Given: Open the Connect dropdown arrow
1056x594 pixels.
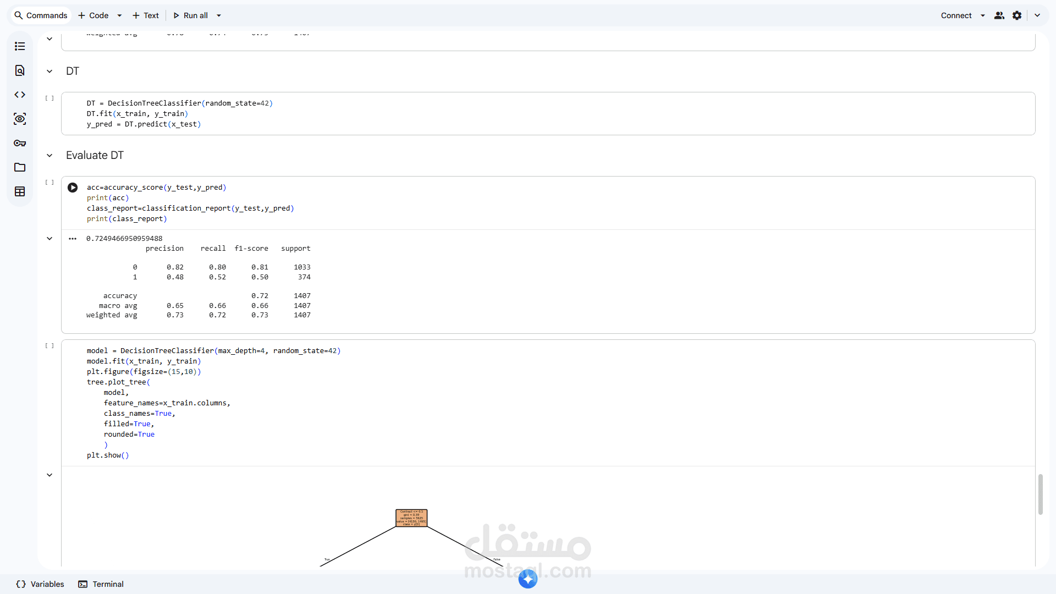Looking at the screenshot, I should click(983, 15).
